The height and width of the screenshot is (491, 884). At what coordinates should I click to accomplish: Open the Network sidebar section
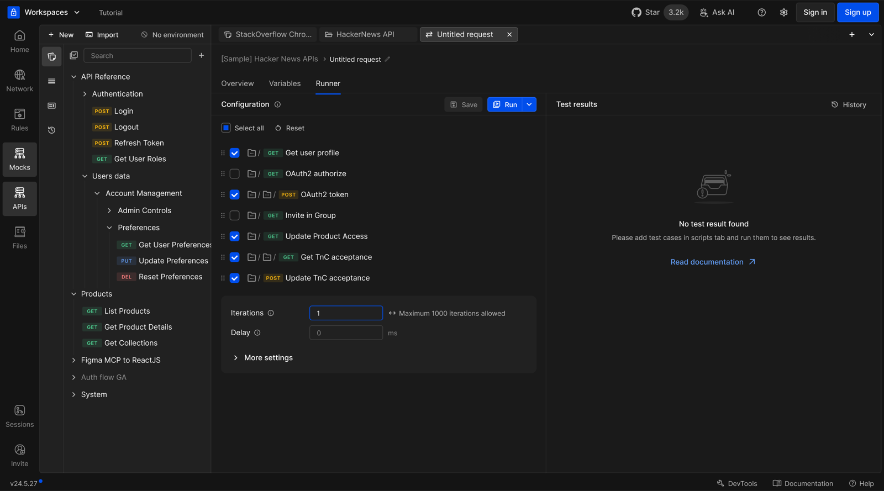20,81
